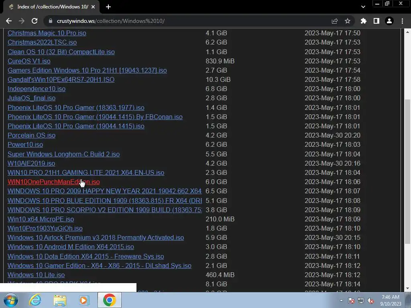
Task: Select the 10.3 GiB size text
Action: (x=218, y=79)
